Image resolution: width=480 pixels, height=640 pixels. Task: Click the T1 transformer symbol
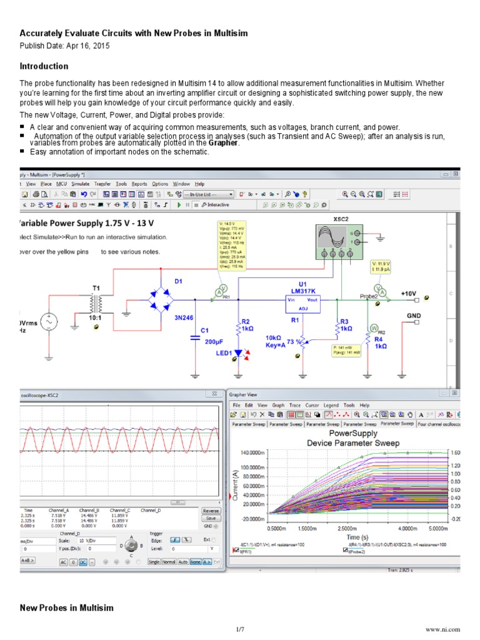pos(96,303)
